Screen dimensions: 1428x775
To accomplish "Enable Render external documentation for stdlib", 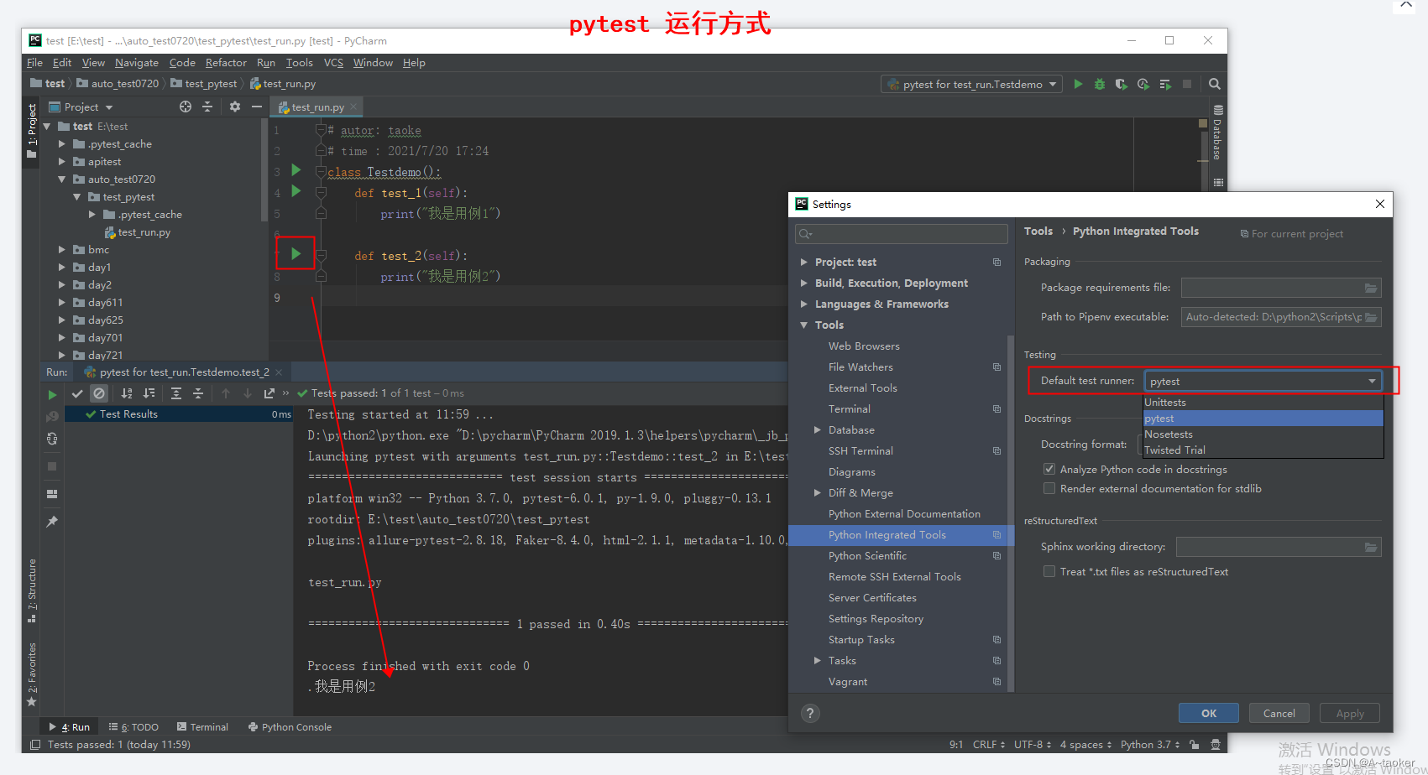I will pos(1049,488).
